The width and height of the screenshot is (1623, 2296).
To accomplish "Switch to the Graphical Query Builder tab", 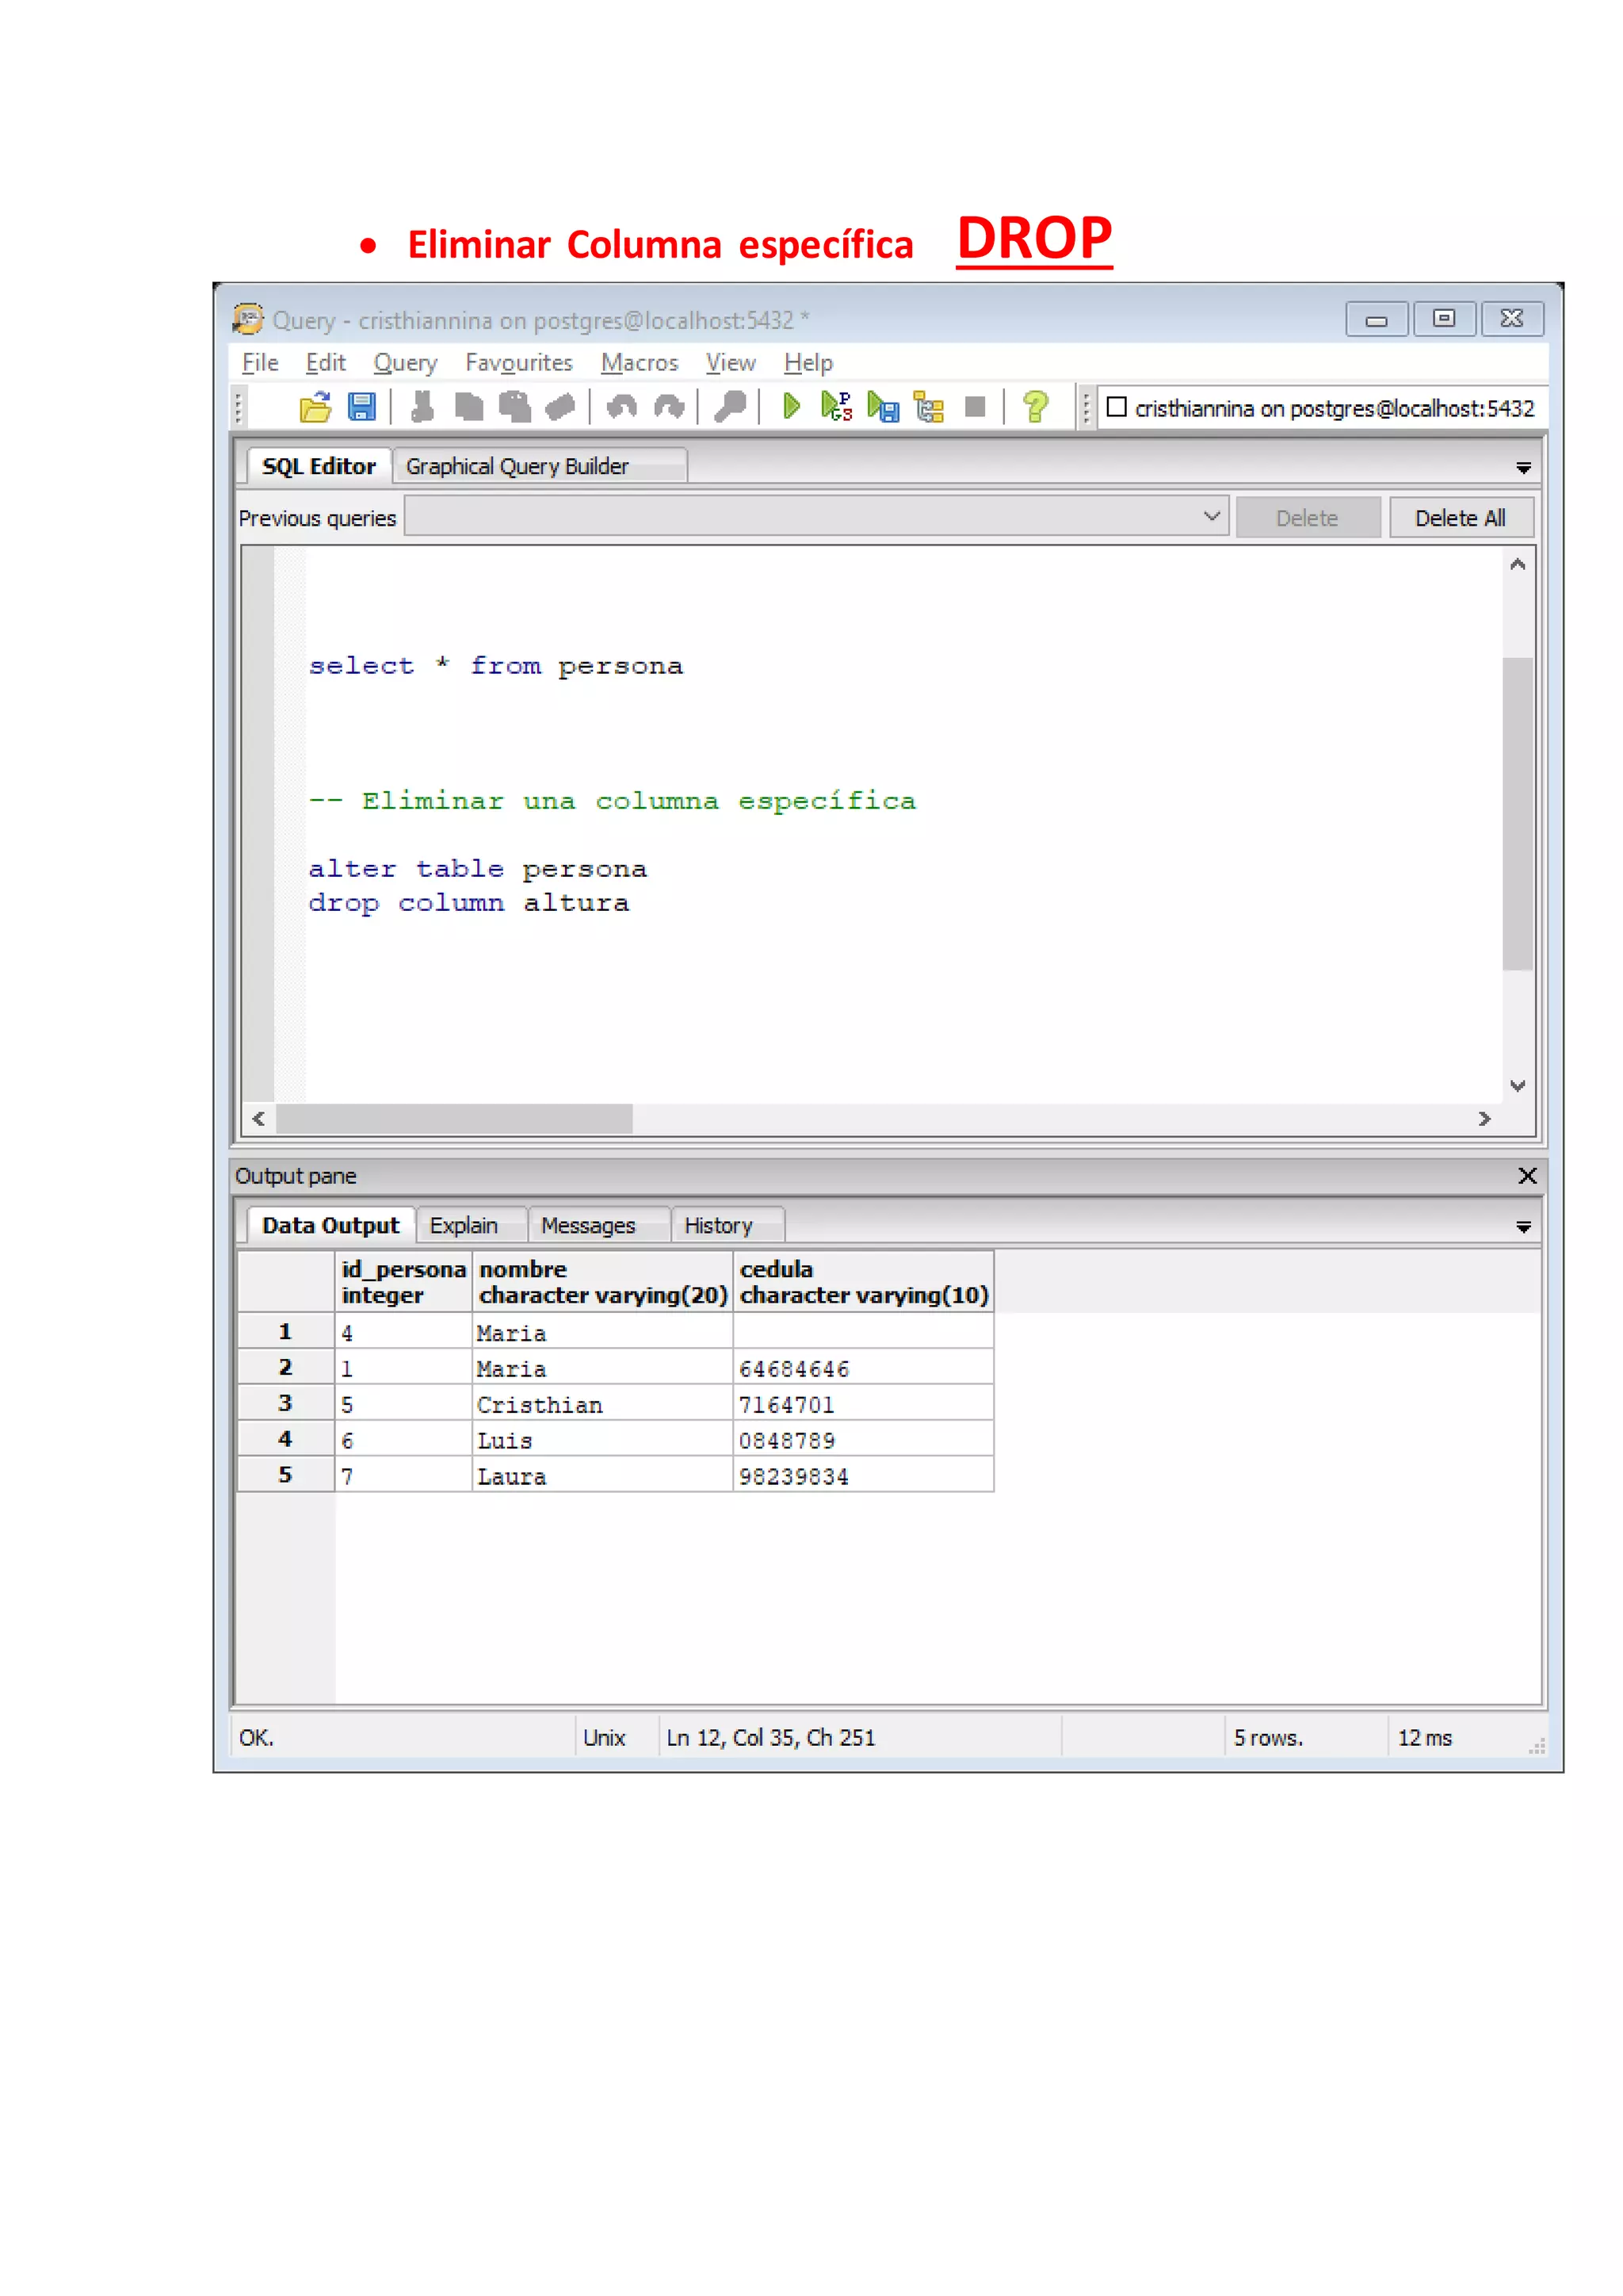I will click(540, 466).
